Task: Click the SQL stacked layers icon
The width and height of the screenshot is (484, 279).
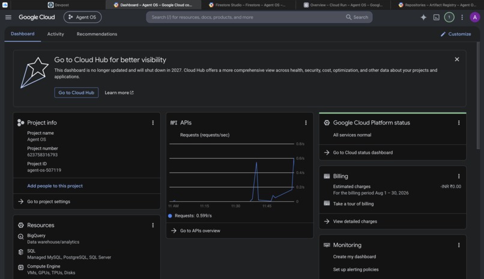Action: 20,252
